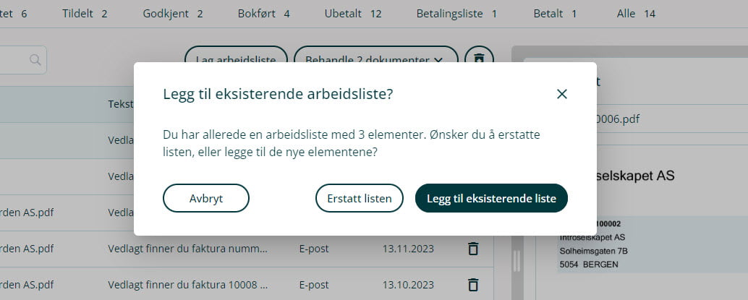Viewport: 748px width, 300px height.
Task: Go to the Ubetalt tab
Action: tap(353, 14)
